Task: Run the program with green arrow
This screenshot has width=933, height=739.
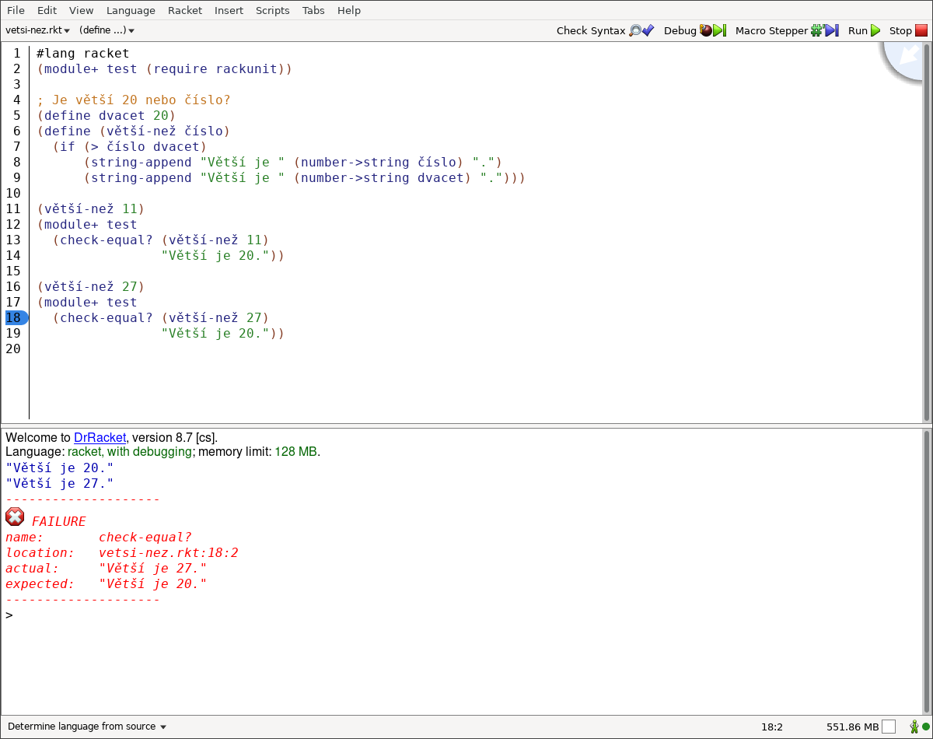Action: pyautogui.click(x=864, y=31)
